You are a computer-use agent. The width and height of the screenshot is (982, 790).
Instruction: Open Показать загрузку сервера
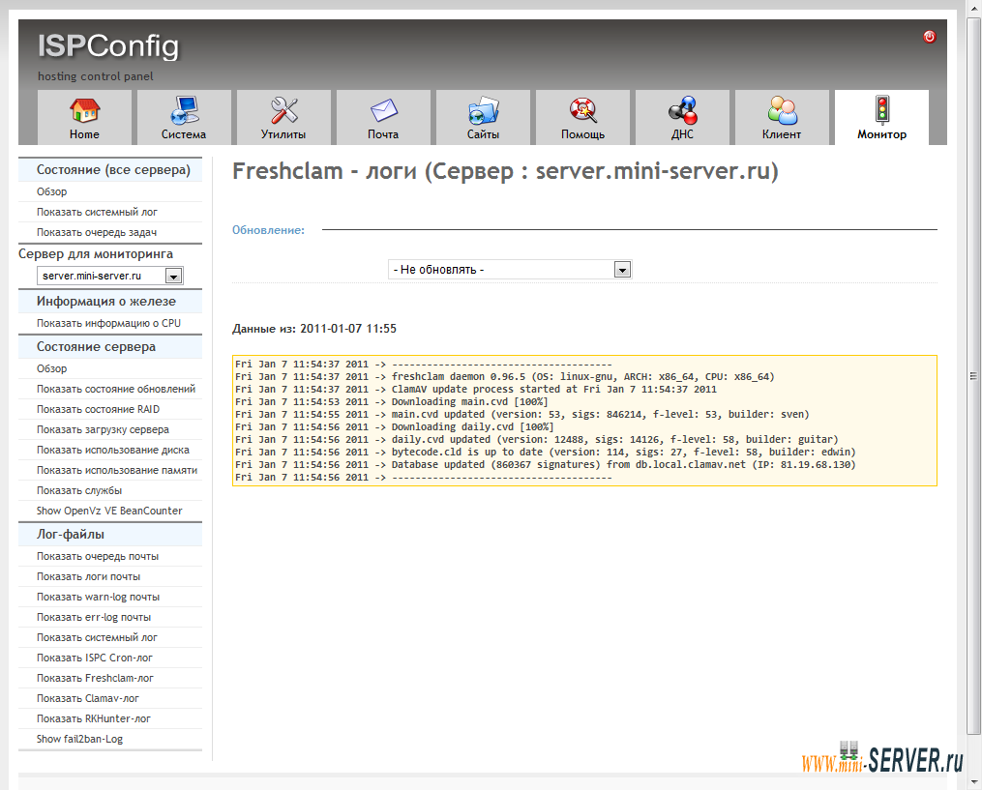point(103,429)
